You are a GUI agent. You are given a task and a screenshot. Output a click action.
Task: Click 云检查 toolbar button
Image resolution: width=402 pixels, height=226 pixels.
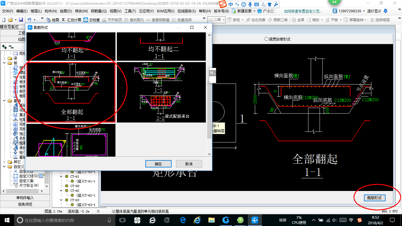tap(92, 20)
